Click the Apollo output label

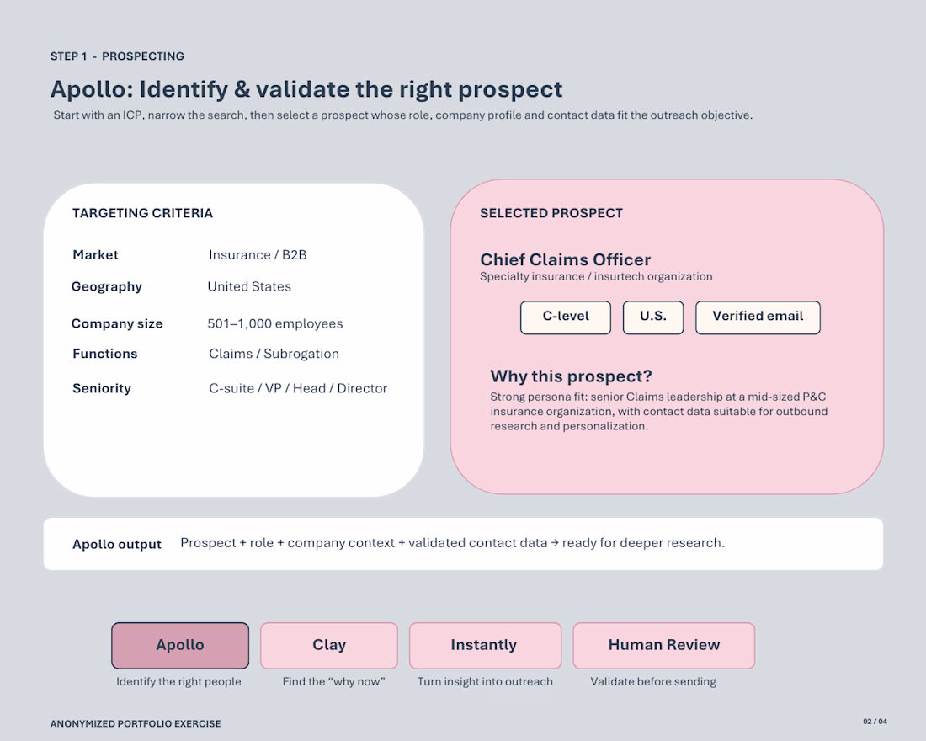point(117,544)
